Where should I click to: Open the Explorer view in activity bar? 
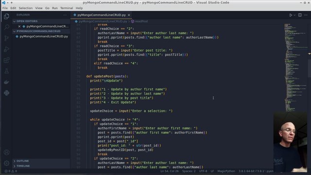point(6,16)
